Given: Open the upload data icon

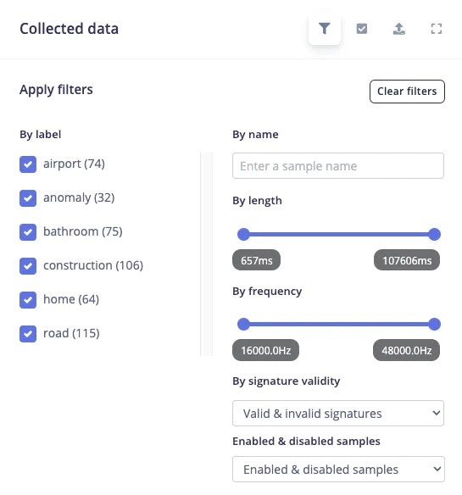Looking at the screenshot, I should 398,29.
